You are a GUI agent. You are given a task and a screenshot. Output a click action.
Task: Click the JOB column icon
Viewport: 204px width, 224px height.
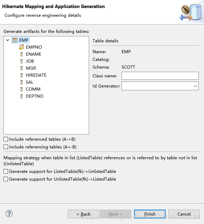[22, 61]
